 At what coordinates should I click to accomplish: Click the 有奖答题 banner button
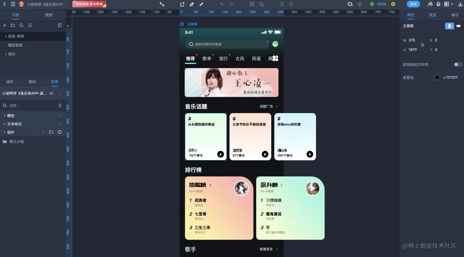click(89, 4)
